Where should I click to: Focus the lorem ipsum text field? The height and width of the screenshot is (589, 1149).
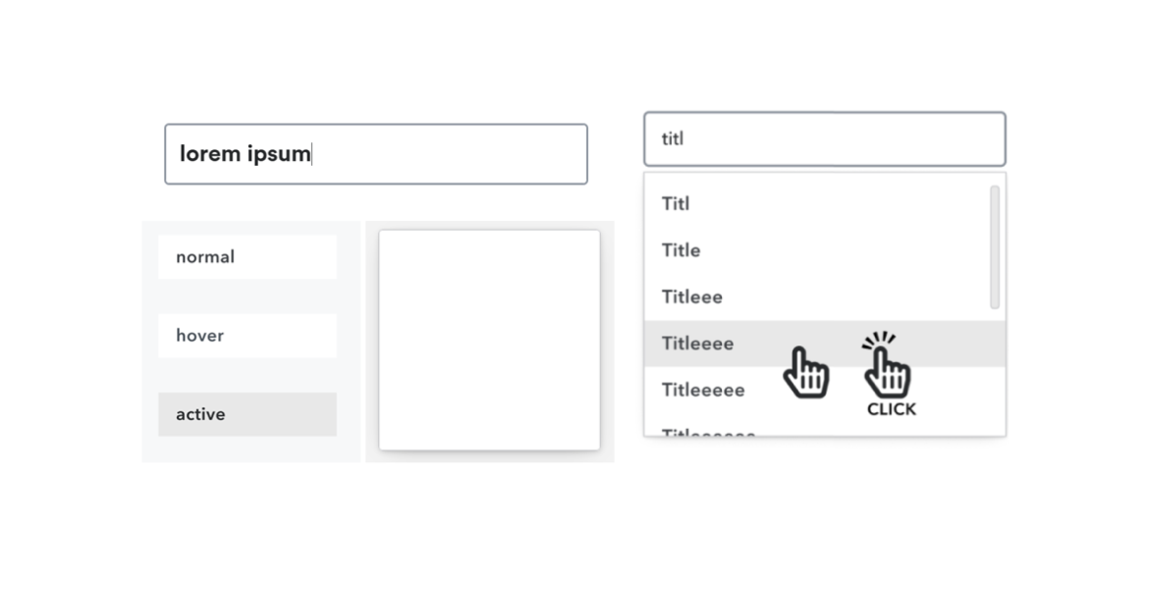coord(376,154)
